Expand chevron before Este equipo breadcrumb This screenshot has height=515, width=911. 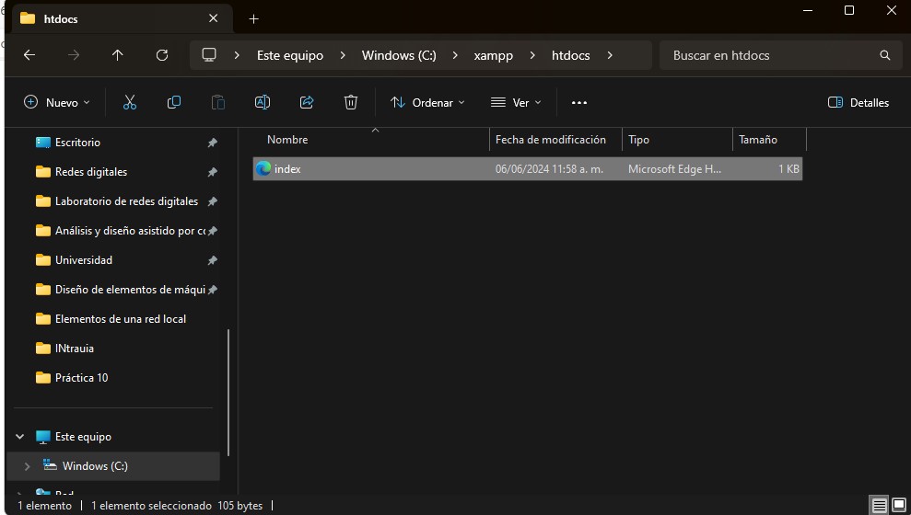(237, 55)
